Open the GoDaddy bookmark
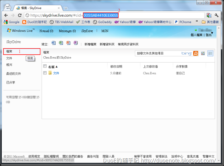Image resolution: width=224 pixels, height=166 pixels. point(102,22)
